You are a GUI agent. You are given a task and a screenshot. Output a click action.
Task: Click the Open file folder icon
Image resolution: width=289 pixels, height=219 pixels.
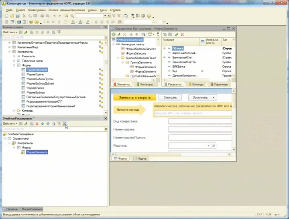12,16
